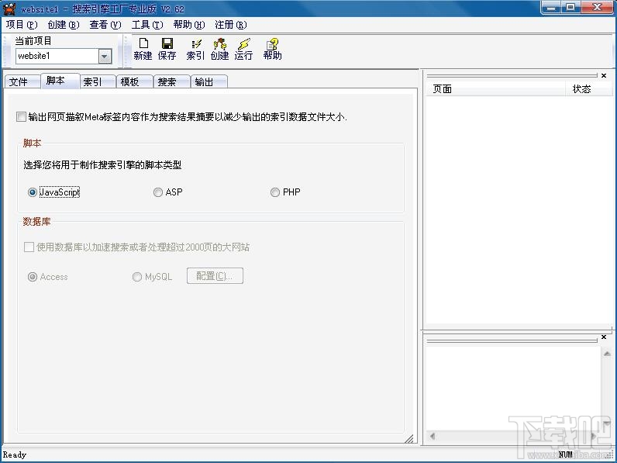
Task: Open the 帮助(H) menu
Action: point(189,25)
